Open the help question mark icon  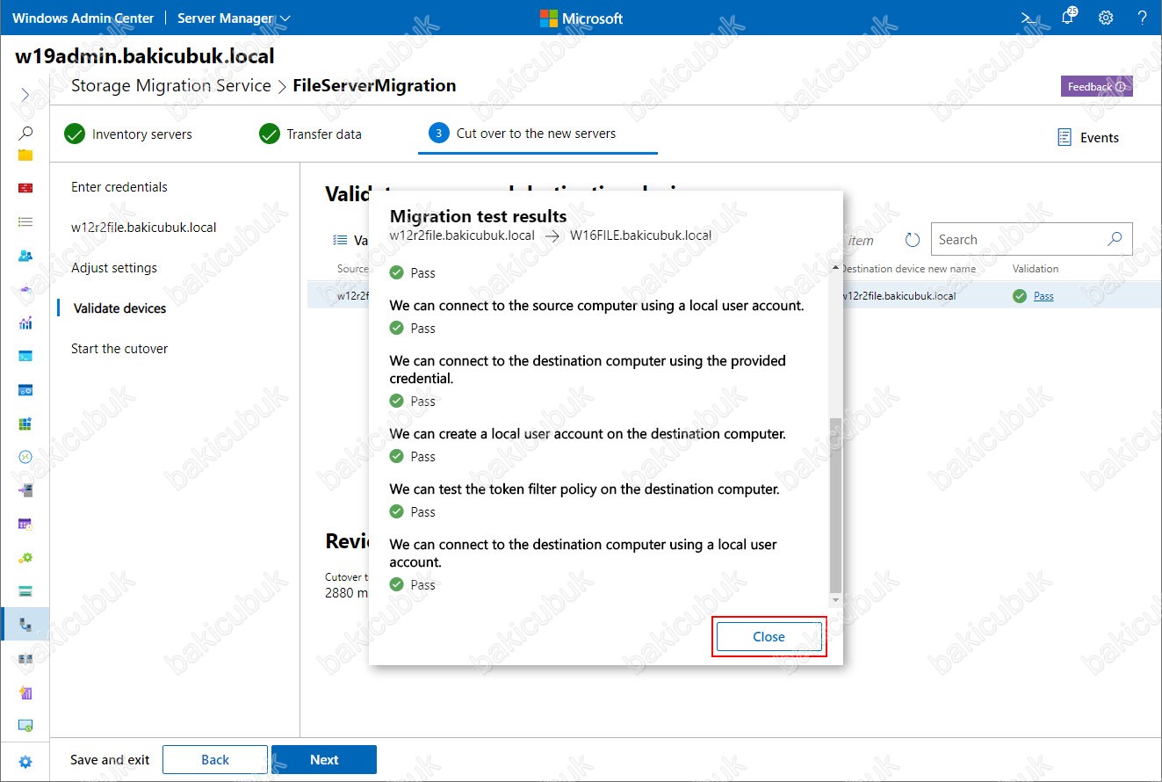click(1142, 18)
